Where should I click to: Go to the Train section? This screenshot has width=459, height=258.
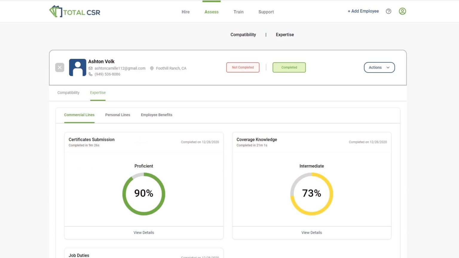point(238,12)
